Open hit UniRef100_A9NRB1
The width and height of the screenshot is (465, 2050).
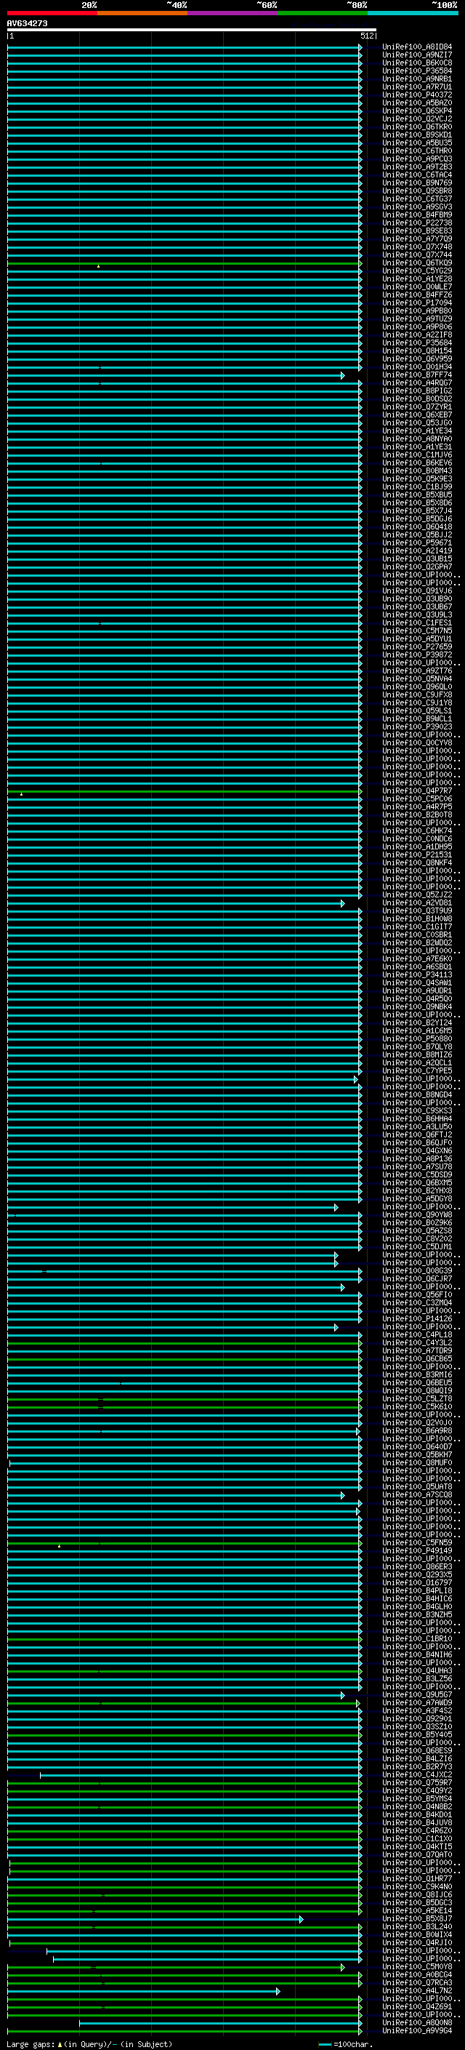click(417, 79)
